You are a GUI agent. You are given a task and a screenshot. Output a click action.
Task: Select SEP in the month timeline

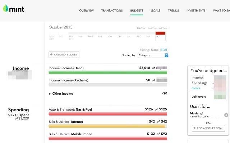point(148,36)
